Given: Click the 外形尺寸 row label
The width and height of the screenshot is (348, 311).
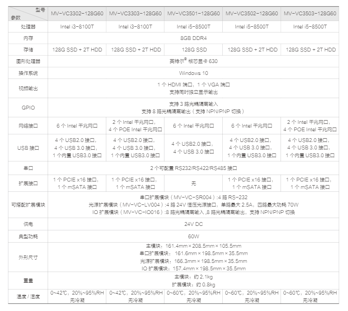Looking at the screenshot, I should [x=27, y=257].
